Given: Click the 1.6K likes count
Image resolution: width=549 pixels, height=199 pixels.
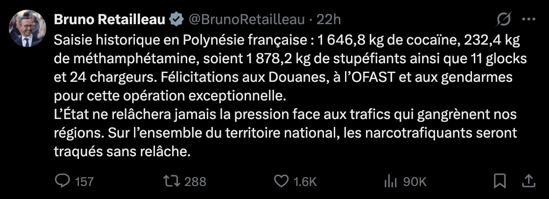Looking at the screenshot, I should (x=305, y=181).
